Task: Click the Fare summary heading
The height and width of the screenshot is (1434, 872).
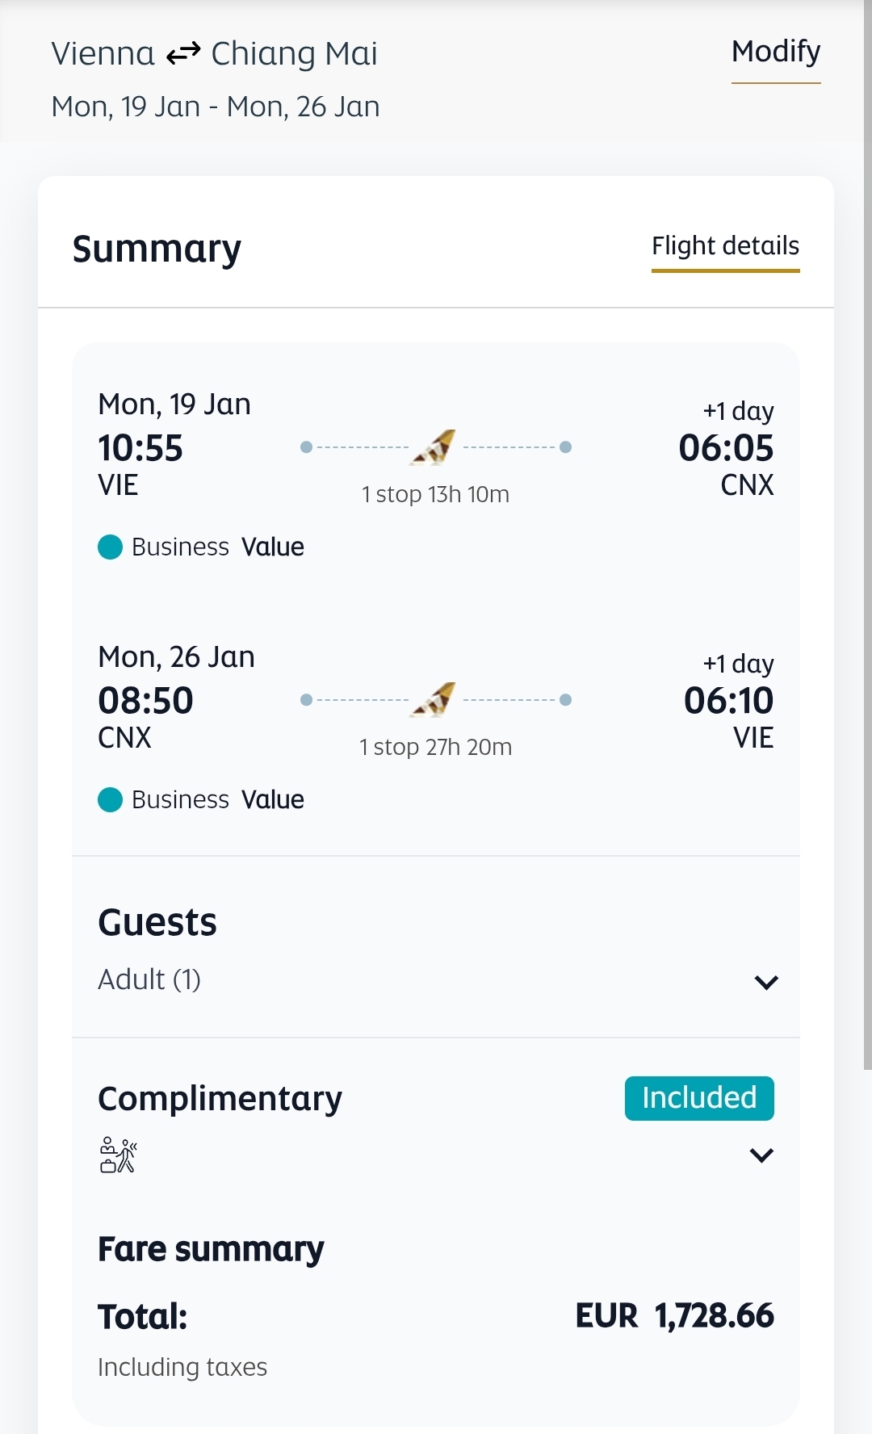Action: coord(211,1249)
